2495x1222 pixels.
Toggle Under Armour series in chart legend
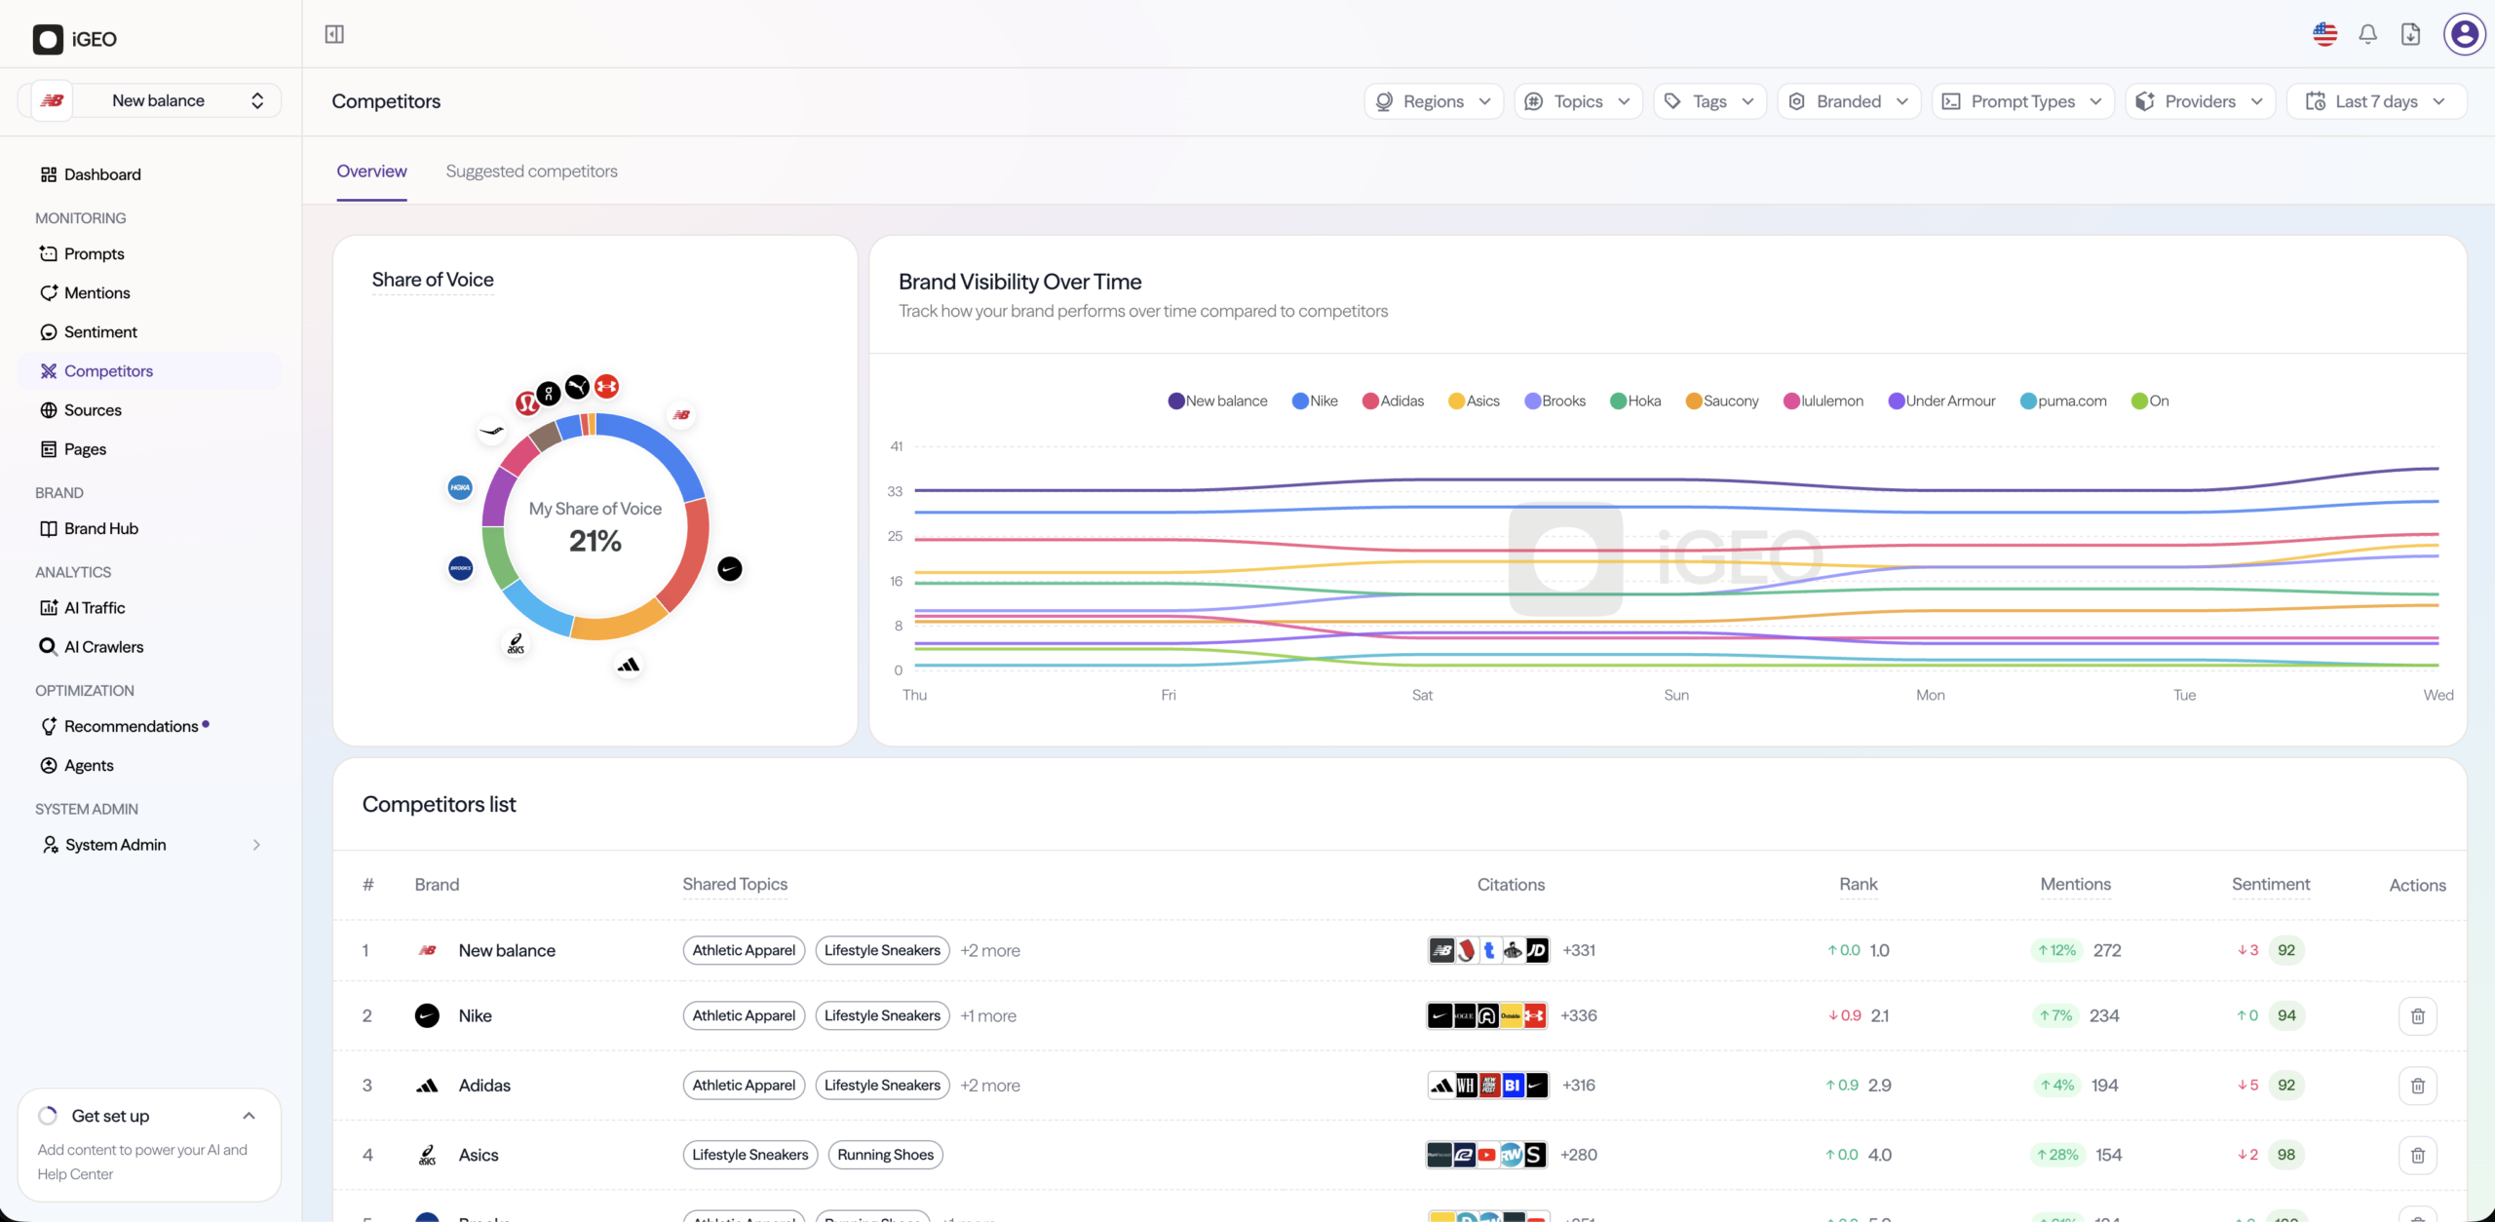tap(1941, 401)
